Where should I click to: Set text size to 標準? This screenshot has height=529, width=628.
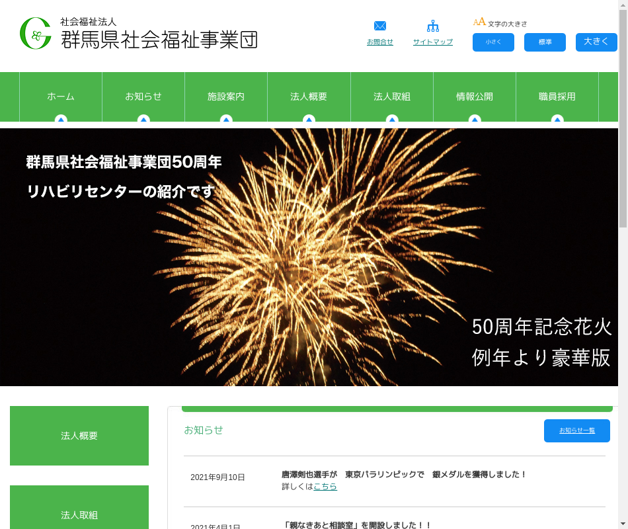(545, 42)
